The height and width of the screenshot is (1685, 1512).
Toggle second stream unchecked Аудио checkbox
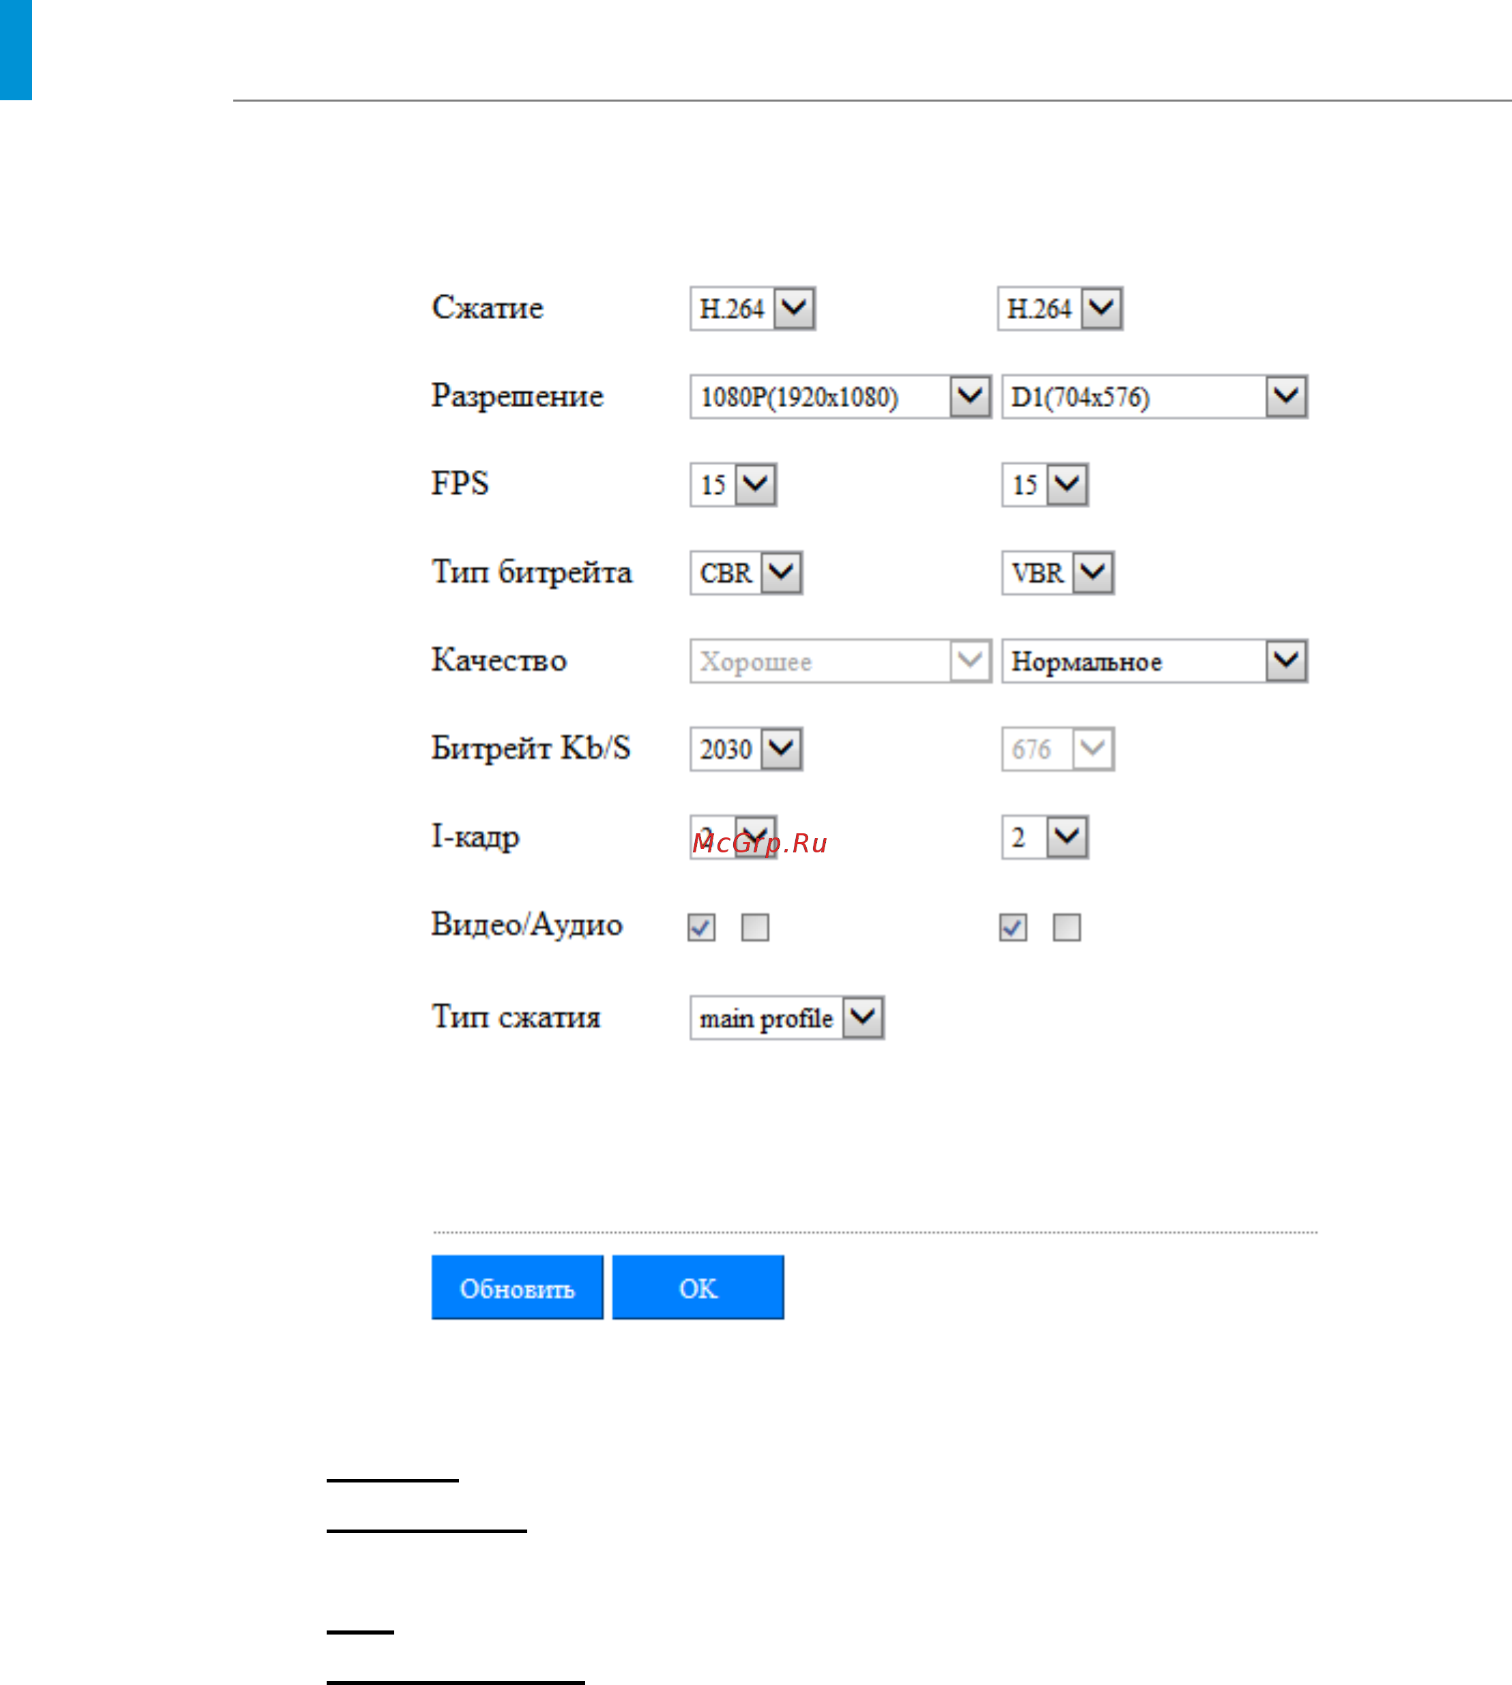pyautogui.click(x=1067, y=927)
